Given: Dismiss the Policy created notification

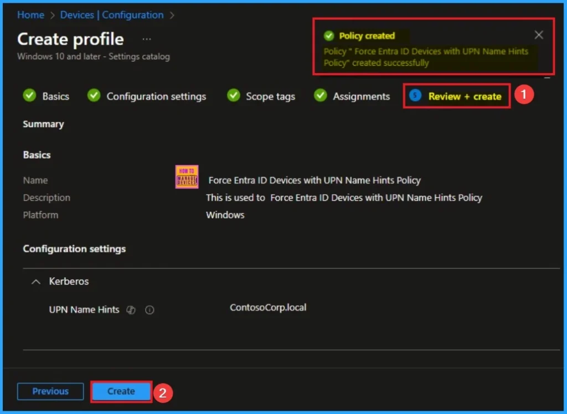Looking at the screenshot, I should click(x=539, y=35).
